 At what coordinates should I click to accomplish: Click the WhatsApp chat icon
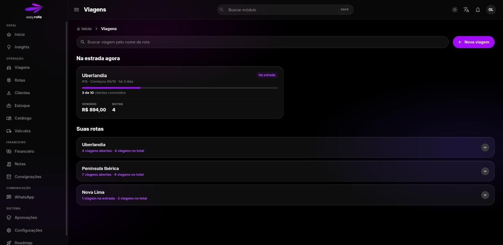click(x=9, y=197)
